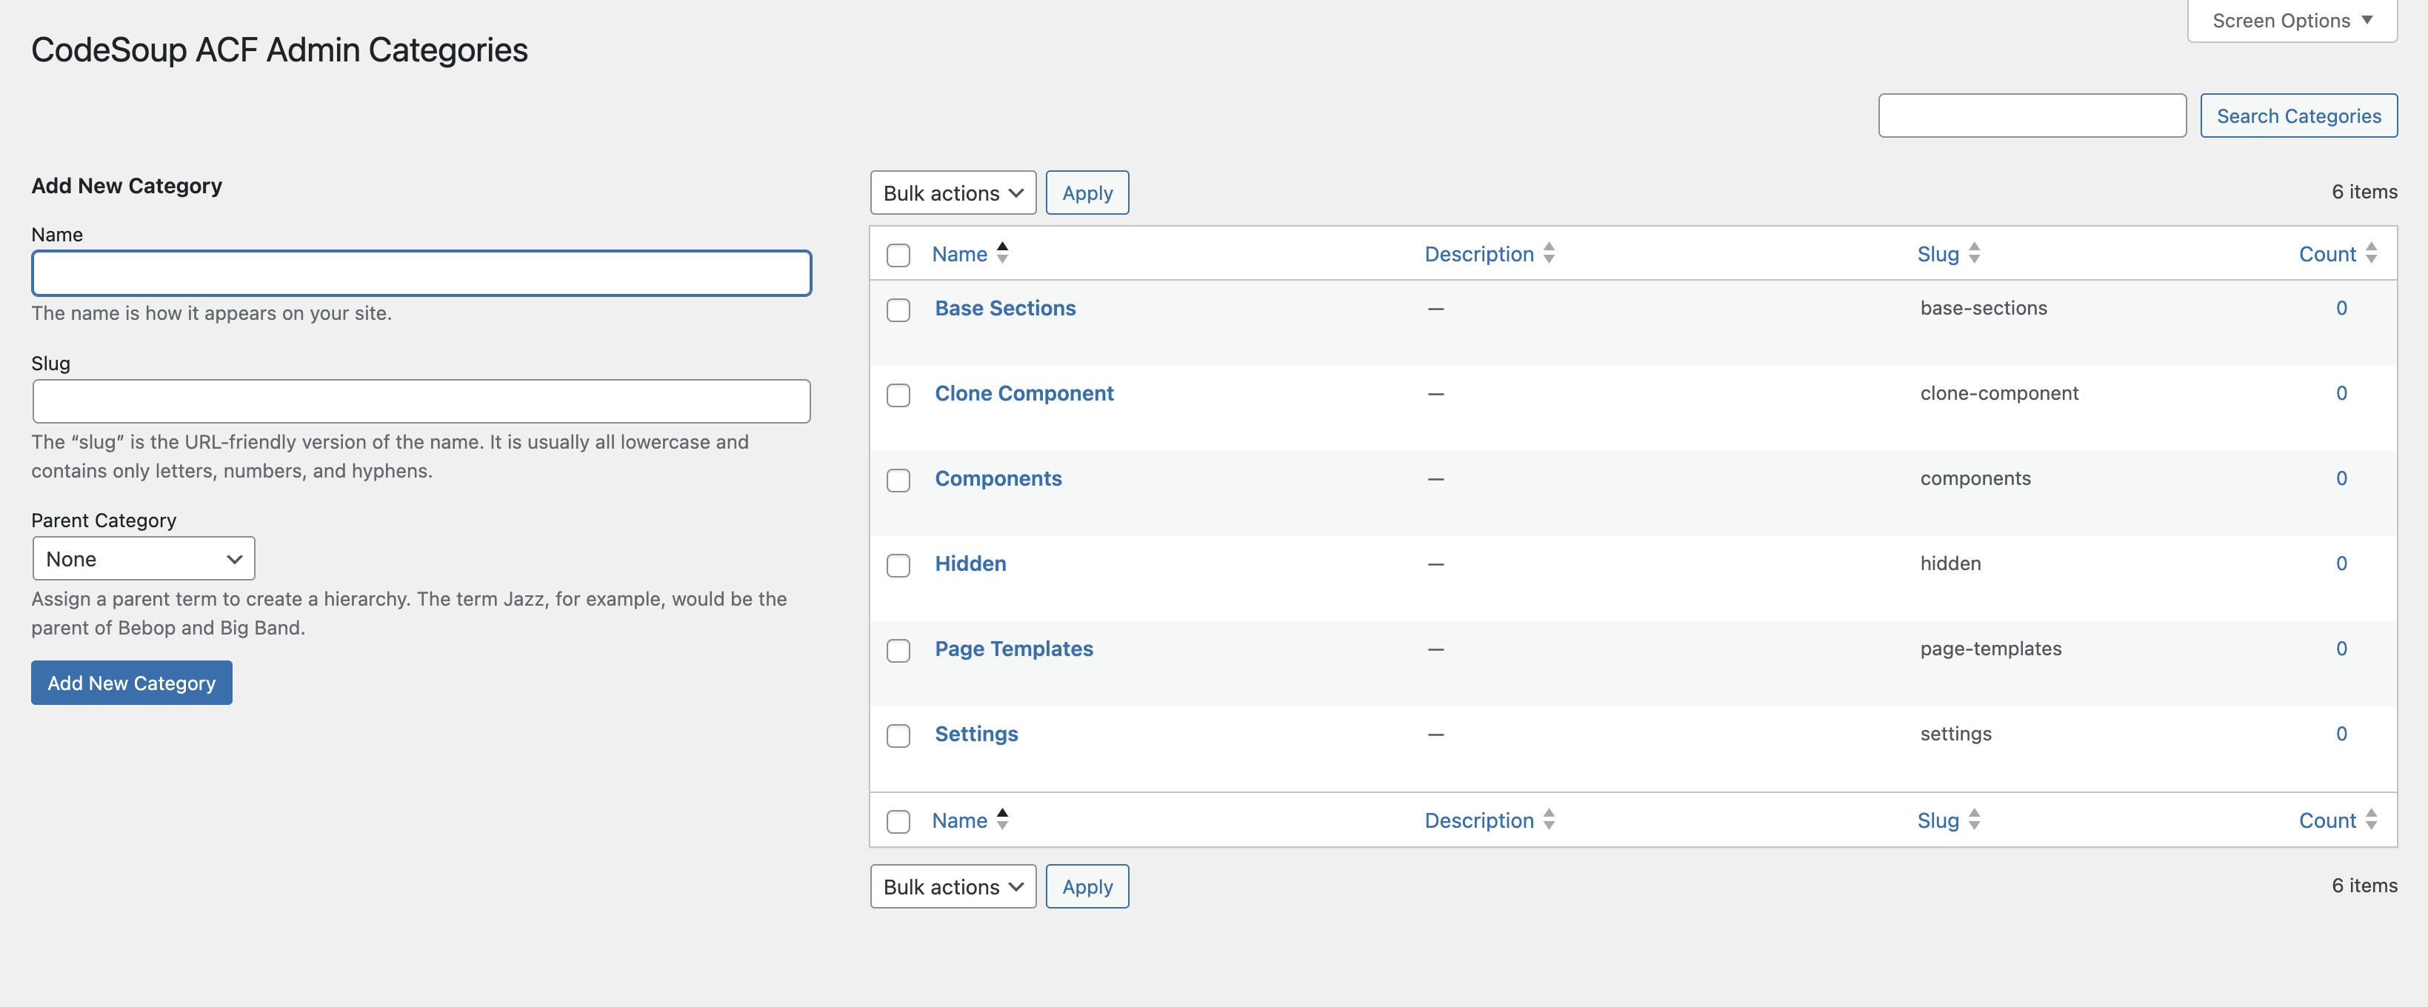Screen dimensions: 2428x1007
Task: Open the Parent Category dropdown
Action: click(143, 558)
